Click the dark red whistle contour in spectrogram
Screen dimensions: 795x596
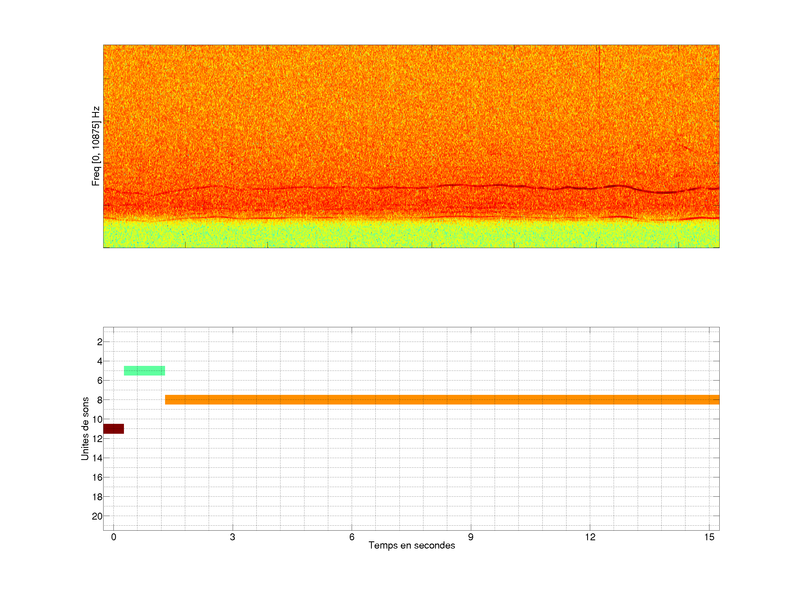(x=665, y=192)
